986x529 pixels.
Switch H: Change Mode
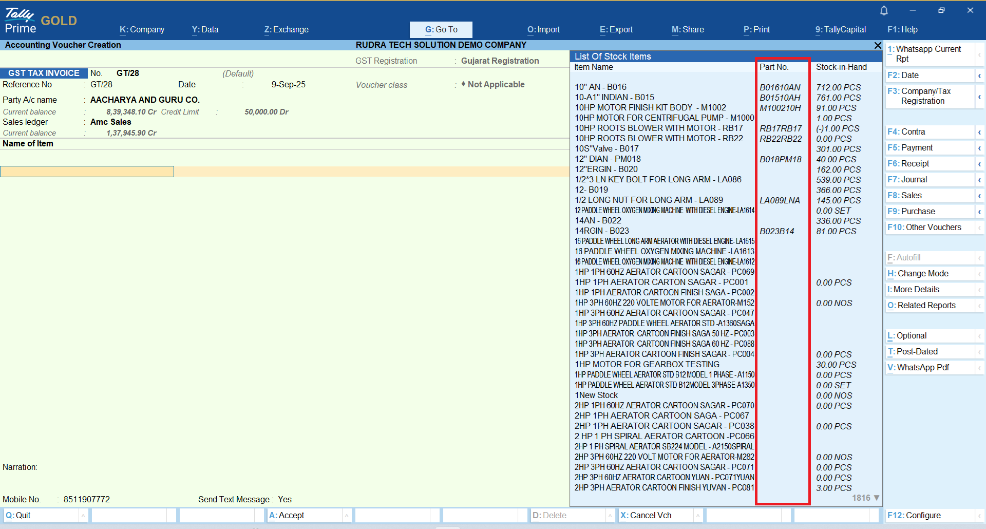coord(922,274)
